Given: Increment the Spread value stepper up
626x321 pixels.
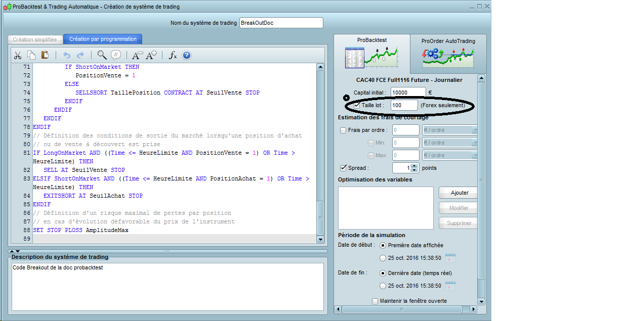Looking at the screenshot, I should 415,165.
